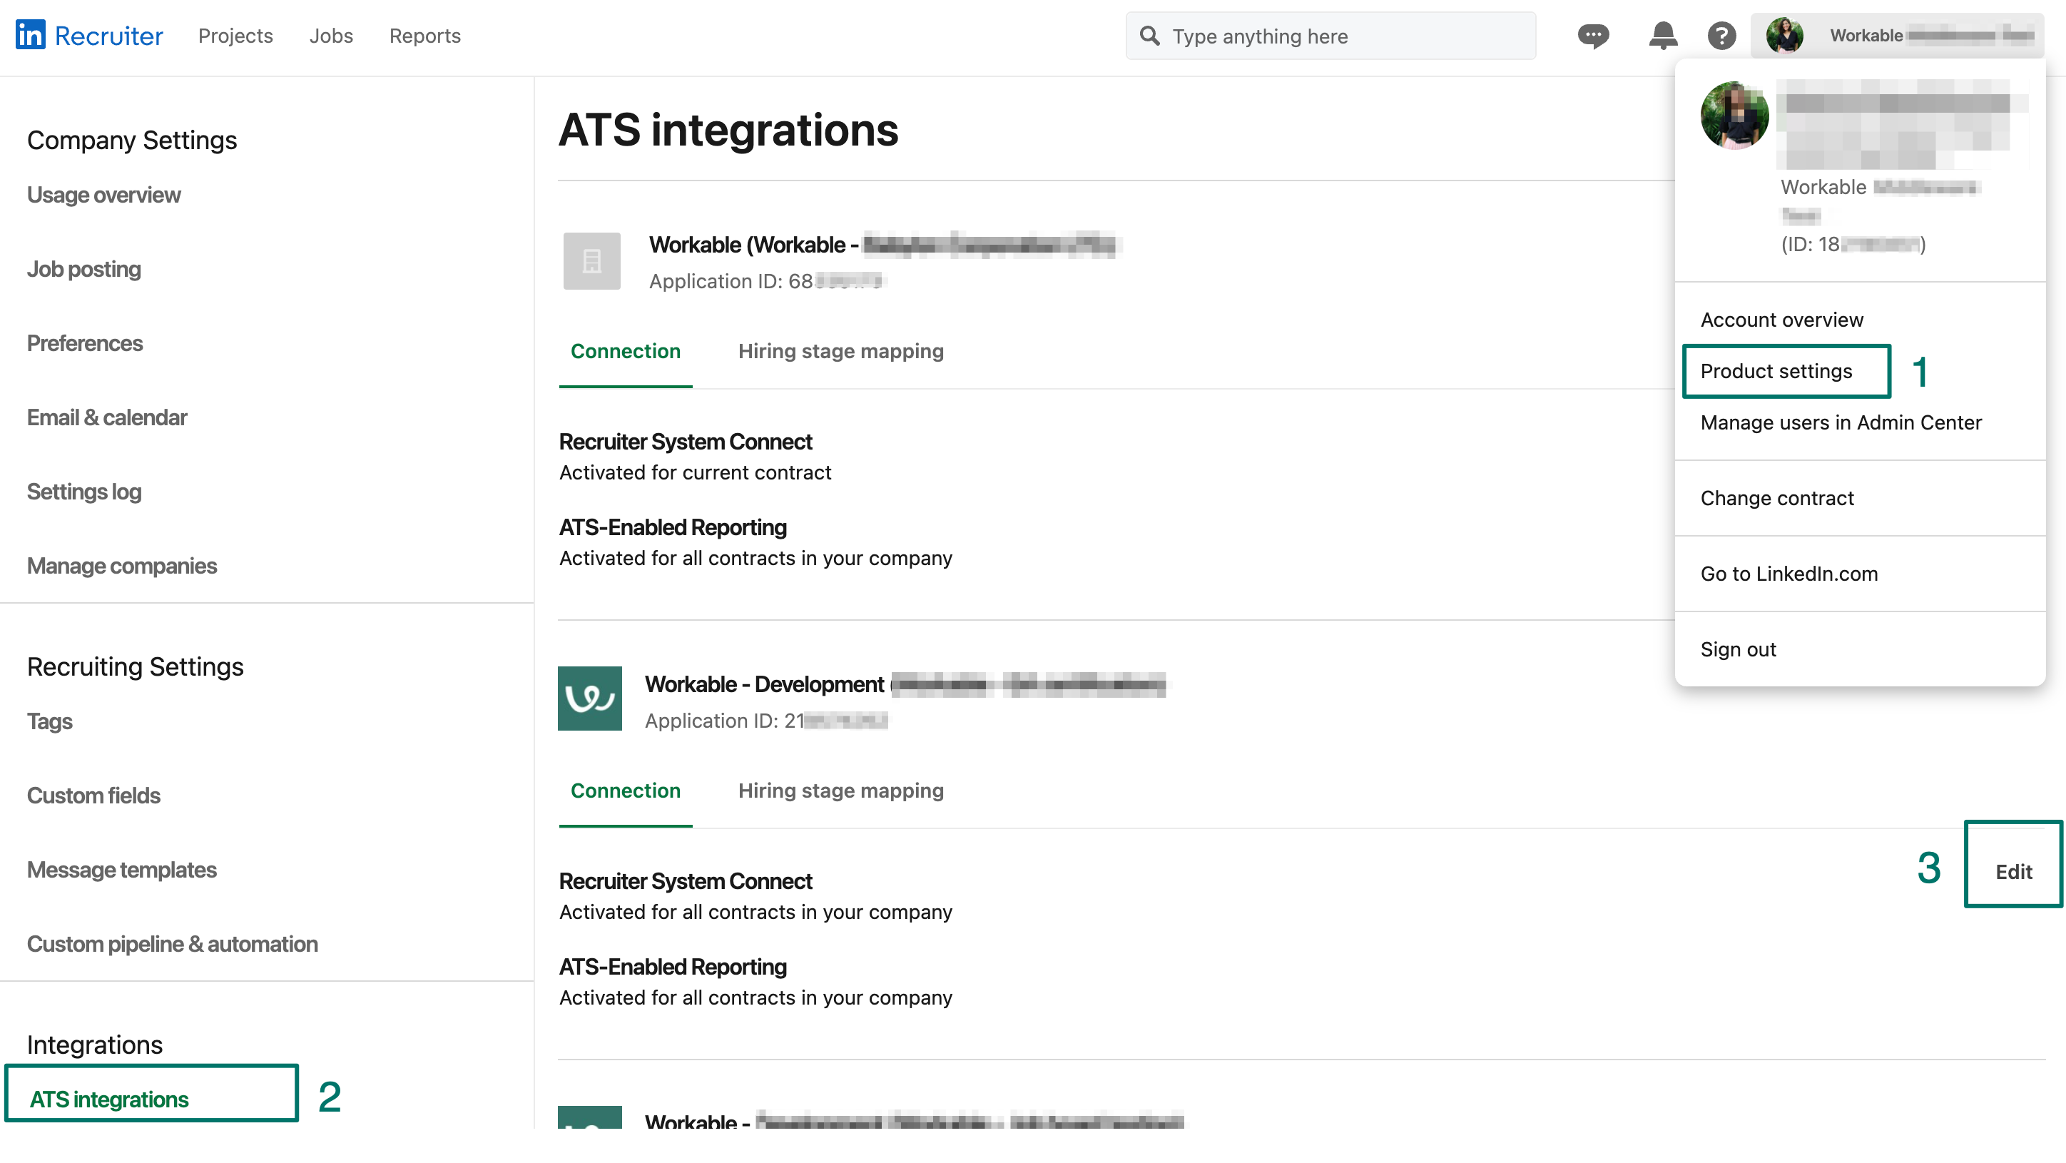
Task: Select Connection tab for Workable Development
Action: coord(626,791)
